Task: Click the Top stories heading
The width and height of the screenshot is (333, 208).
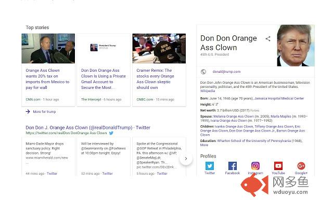Action: point(37,28)
